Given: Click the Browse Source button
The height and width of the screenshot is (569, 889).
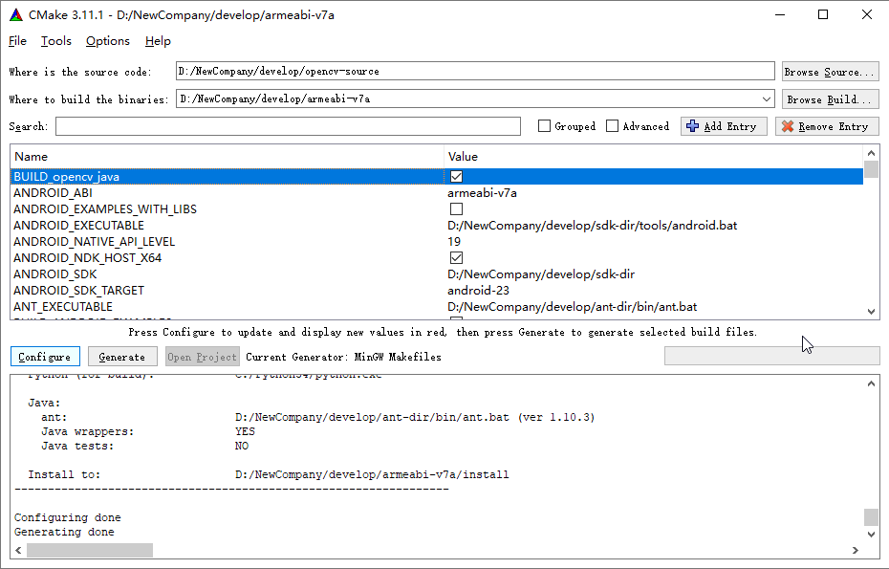Looking at the screenshot, I should point(830,72).
